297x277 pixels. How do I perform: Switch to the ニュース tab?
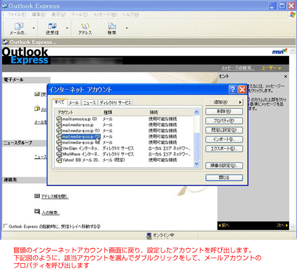point(90,103)
